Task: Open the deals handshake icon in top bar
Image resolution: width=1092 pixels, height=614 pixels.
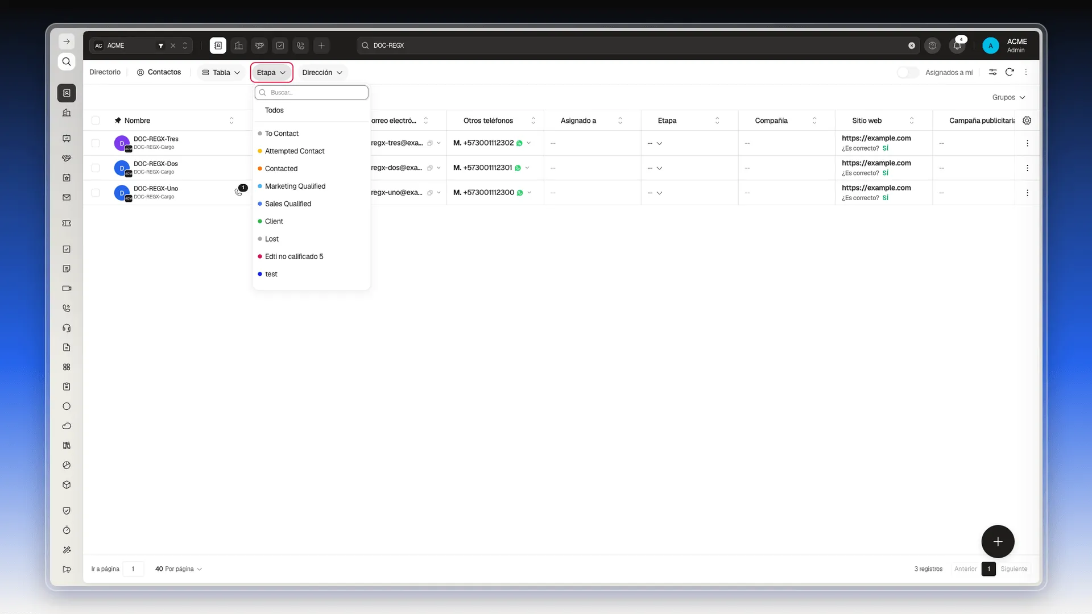Action: tap(259, 45)
